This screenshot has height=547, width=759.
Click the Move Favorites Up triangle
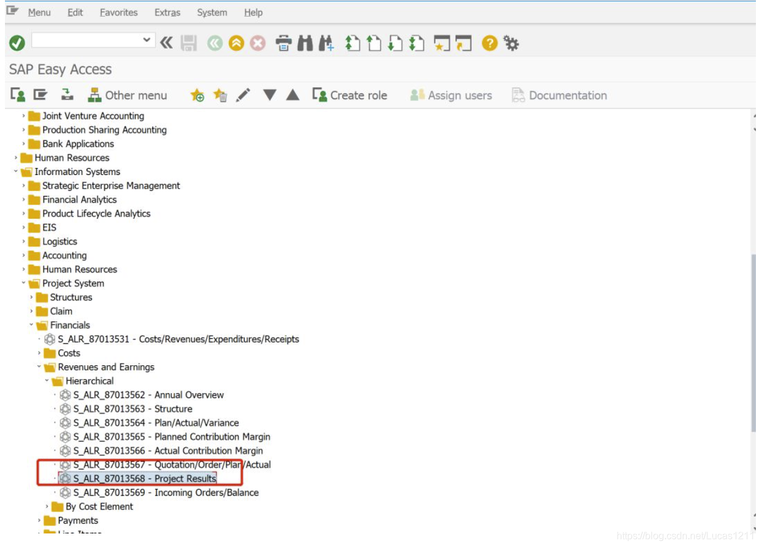point(293,95)
